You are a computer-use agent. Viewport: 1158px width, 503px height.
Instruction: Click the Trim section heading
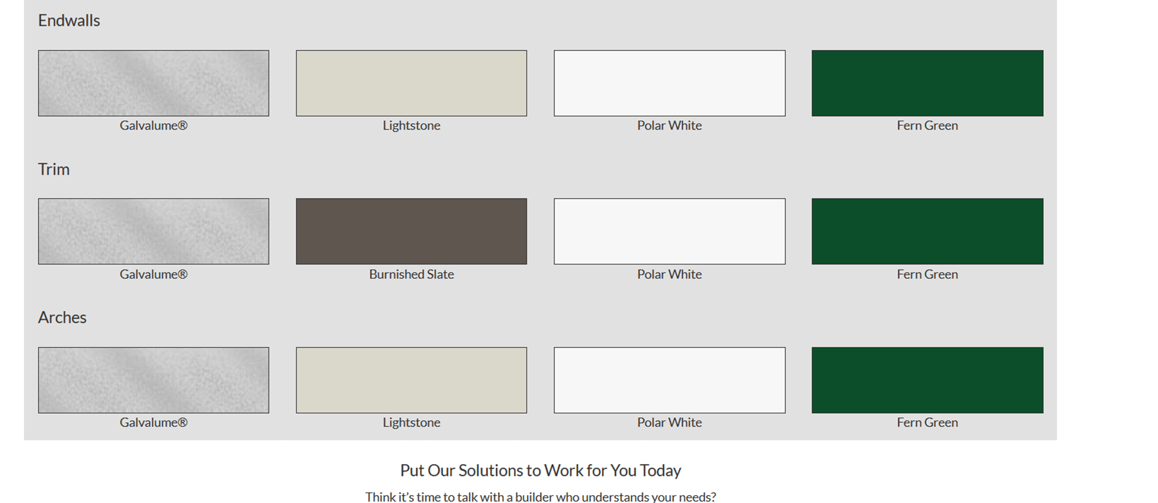coord(54,169)
